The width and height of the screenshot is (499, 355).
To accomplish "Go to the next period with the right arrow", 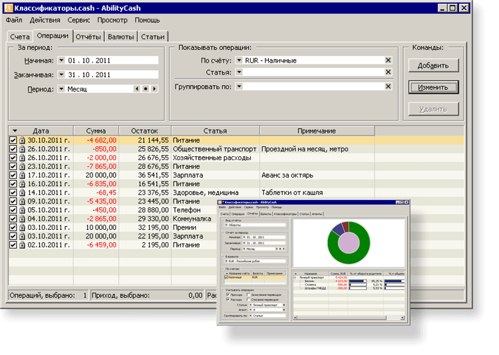I will click(154, 89).
